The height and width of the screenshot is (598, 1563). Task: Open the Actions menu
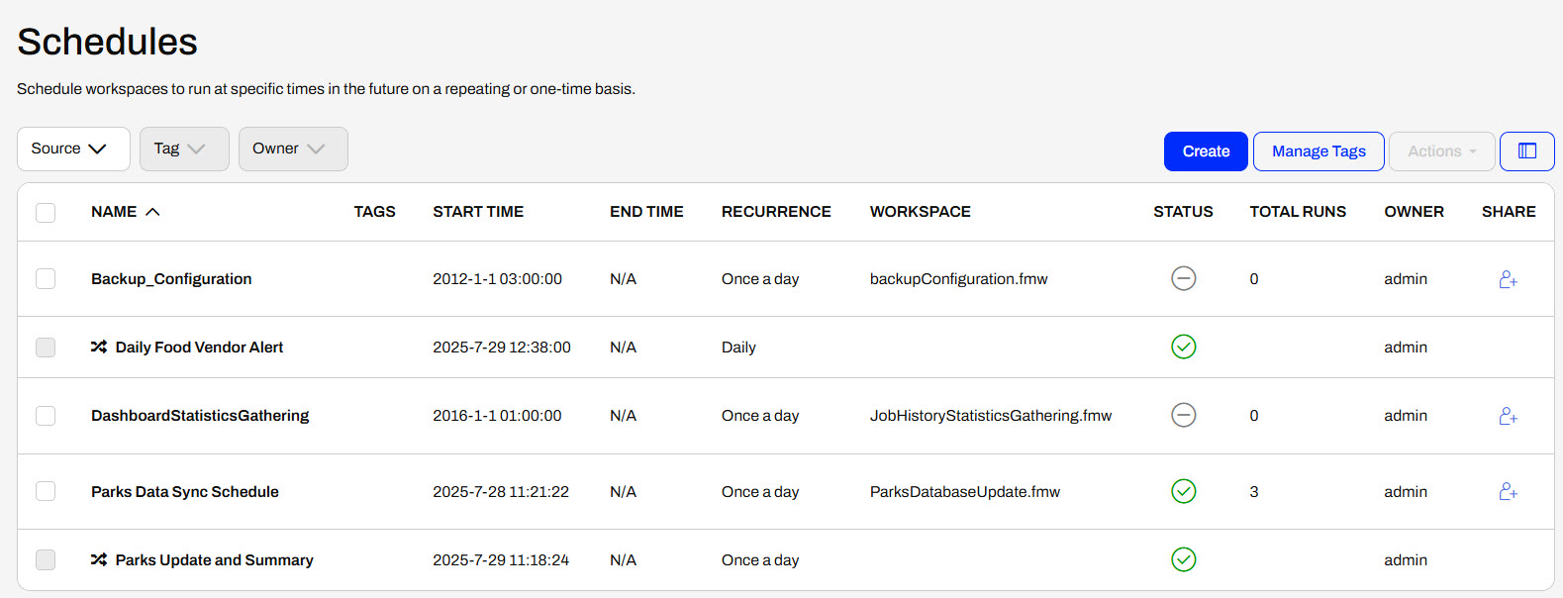[x=1441, y=151]
